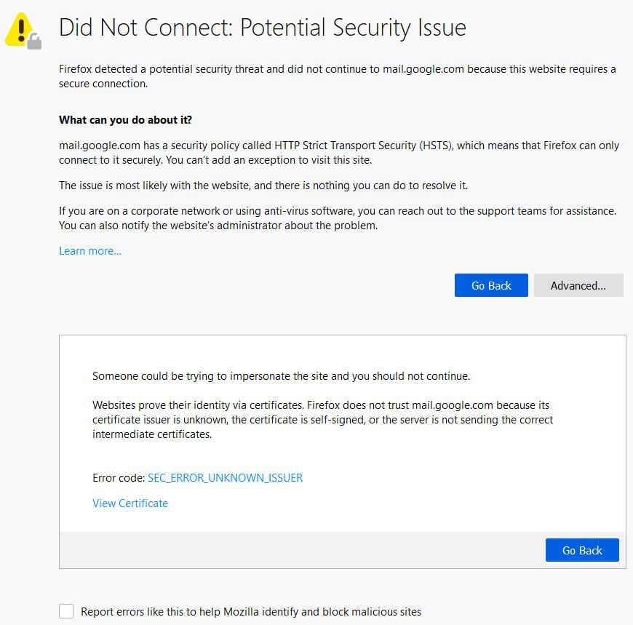
Task: Open the View Certificate link
Action: coord(130,503)
